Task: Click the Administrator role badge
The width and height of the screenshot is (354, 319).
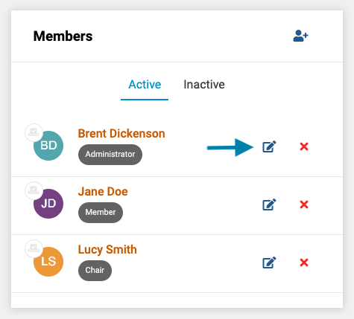Action: (110, 155)
